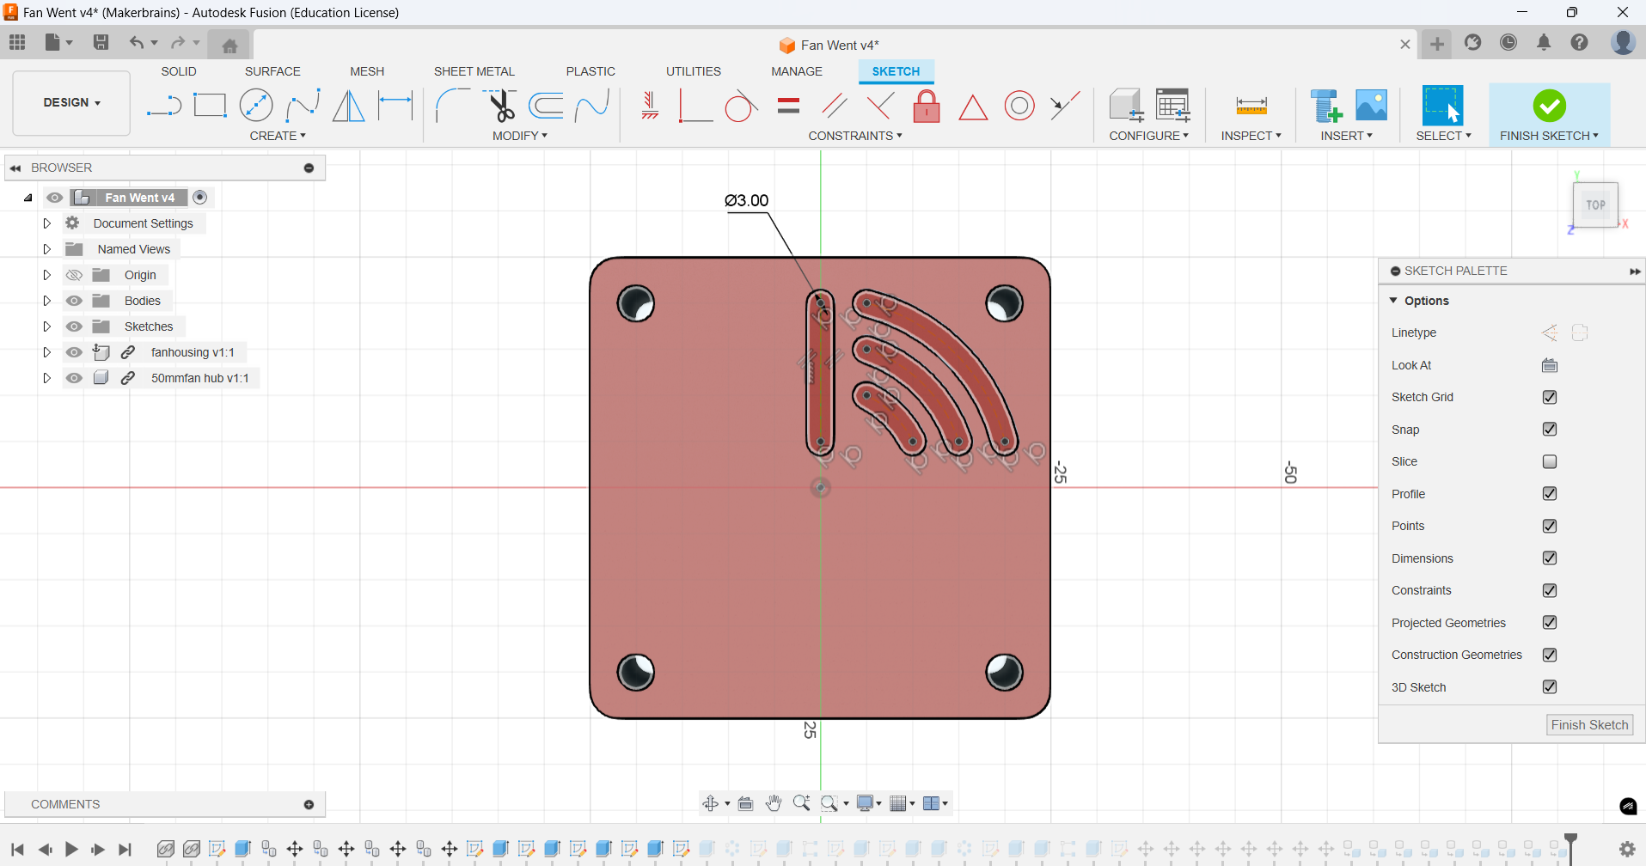
Task: Hide the Bodies folder in the browser
Action: pyautogui.click(x=75, y=300)
